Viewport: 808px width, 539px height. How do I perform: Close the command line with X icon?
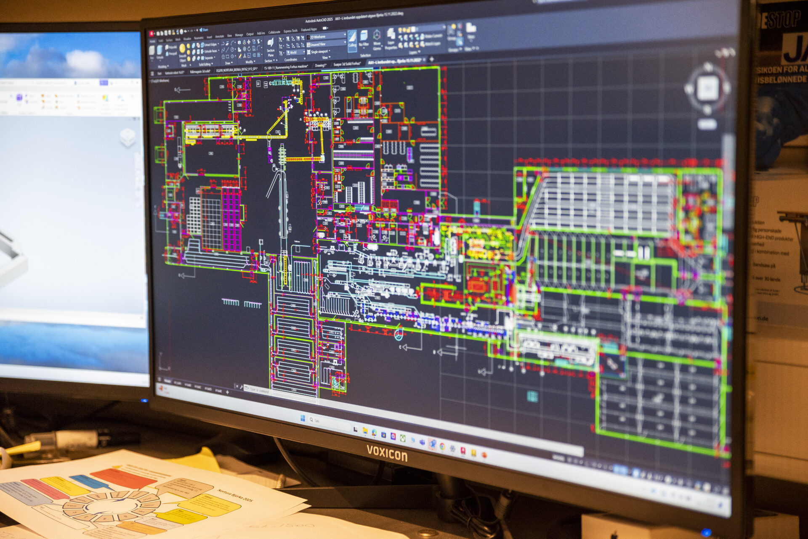(237, 386)
